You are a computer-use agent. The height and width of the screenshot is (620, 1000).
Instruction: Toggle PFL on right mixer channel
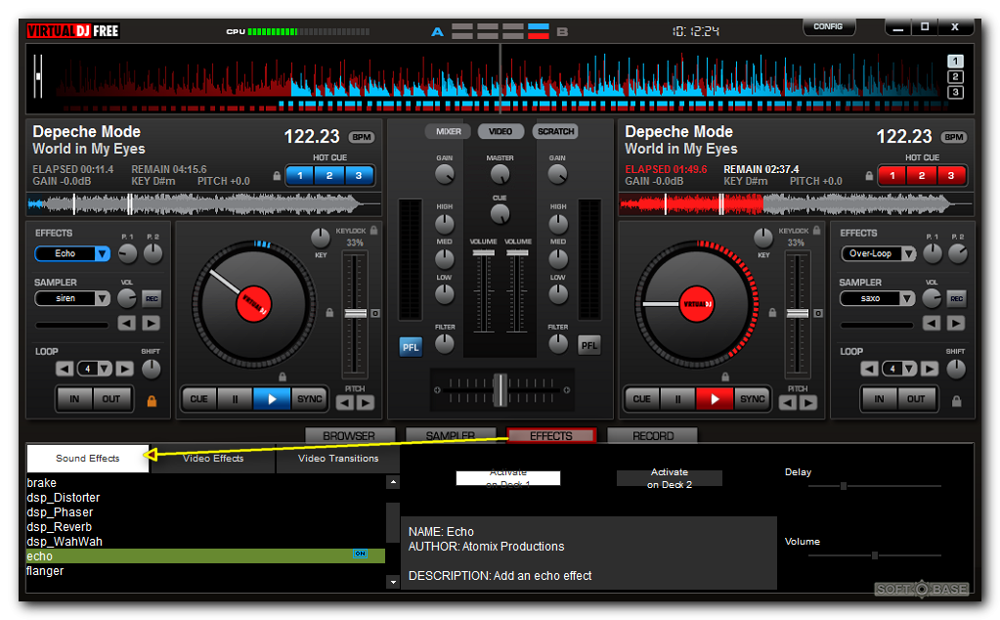589,346
